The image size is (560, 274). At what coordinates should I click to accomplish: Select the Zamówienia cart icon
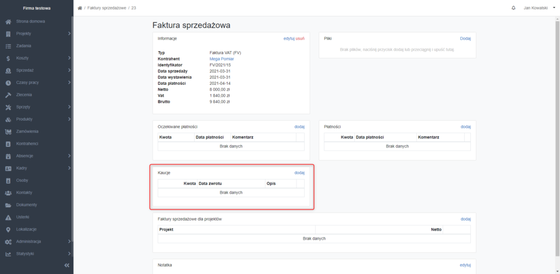click(x=9, y=132)
